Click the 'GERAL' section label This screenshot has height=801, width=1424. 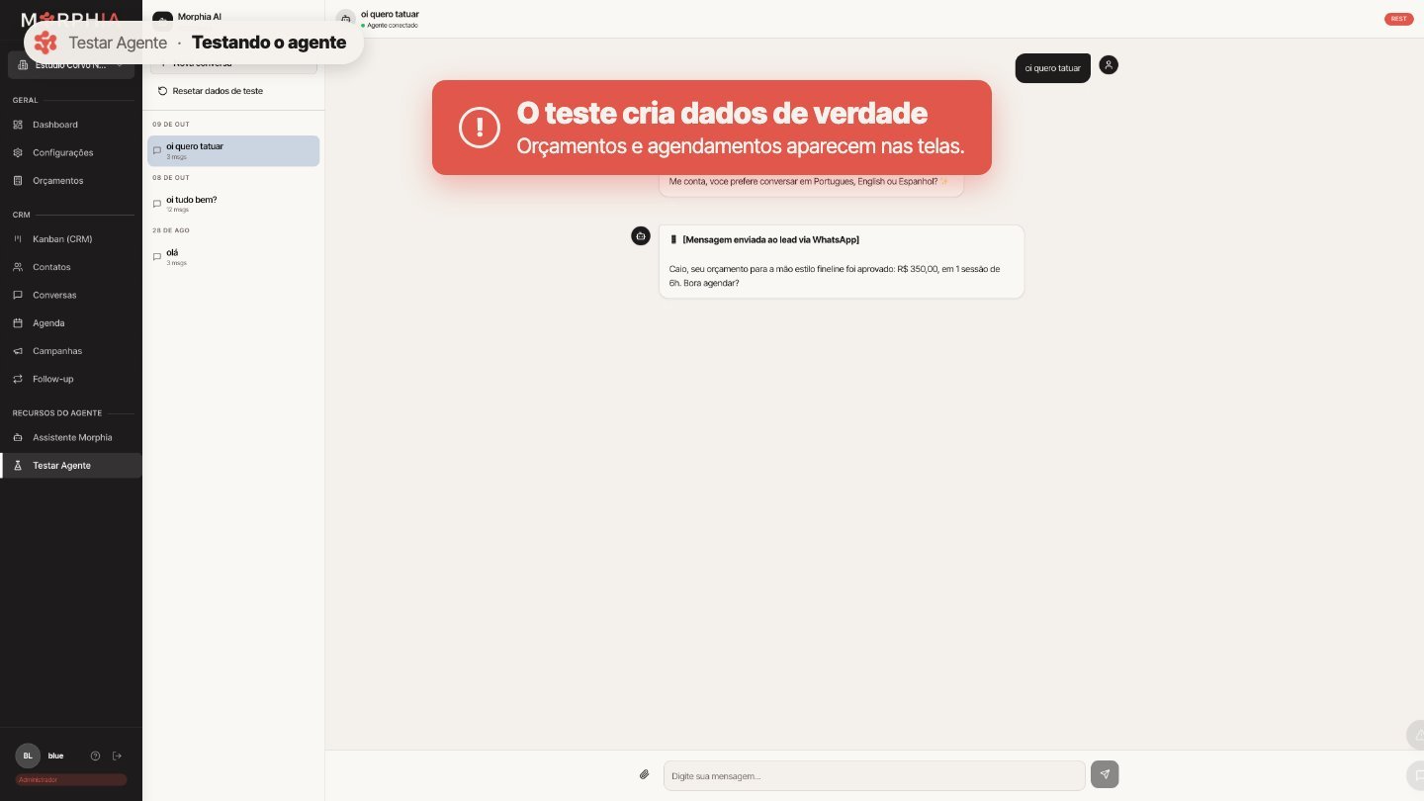[25, 100]
